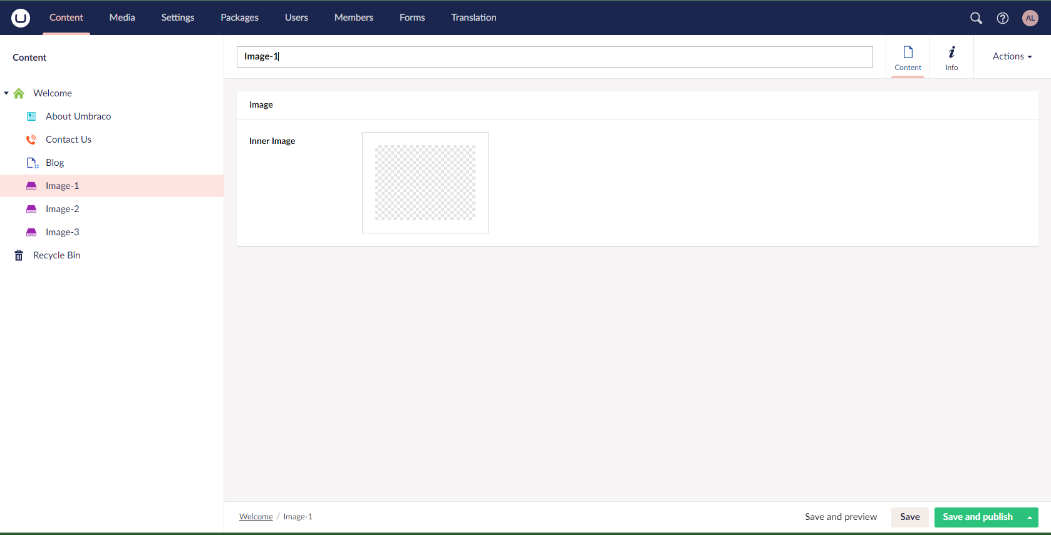The height and width of the screenshot is (535, 1051).
Task: Open the Info app icon
Action: 951,57
